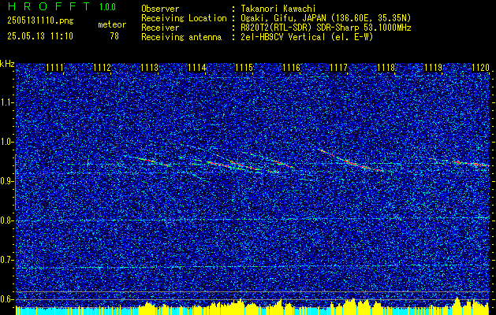
Task: Click the HROFFT program title
Action: (x=49, y=6)
